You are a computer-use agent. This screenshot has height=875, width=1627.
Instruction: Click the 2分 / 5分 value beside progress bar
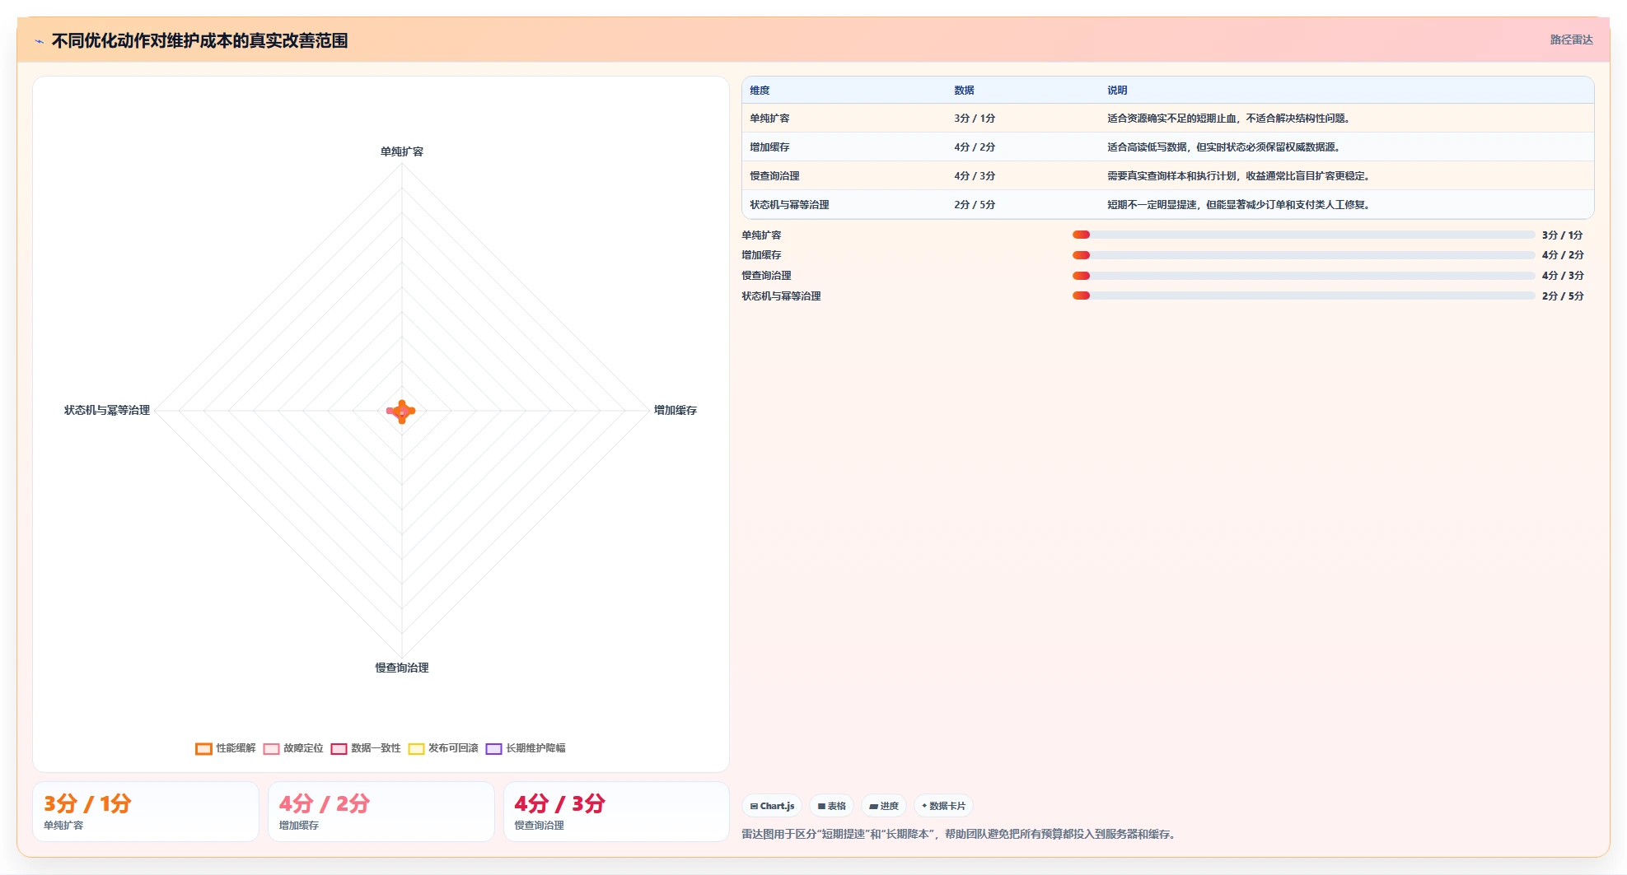pos(1563,296)
